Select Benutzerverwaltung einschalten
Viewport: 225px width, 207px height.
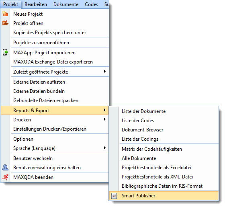pyautogui.click(x=55, y=168)
